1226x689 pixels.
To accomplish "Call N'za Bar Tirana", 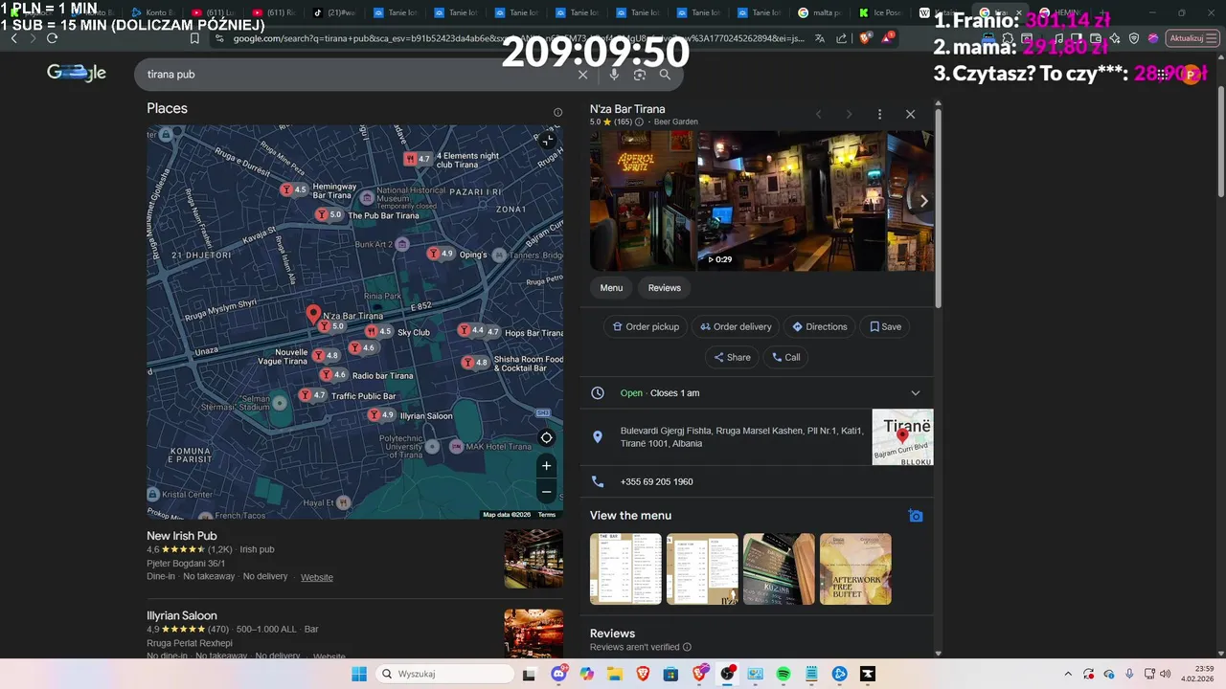I will pos(785,358).
